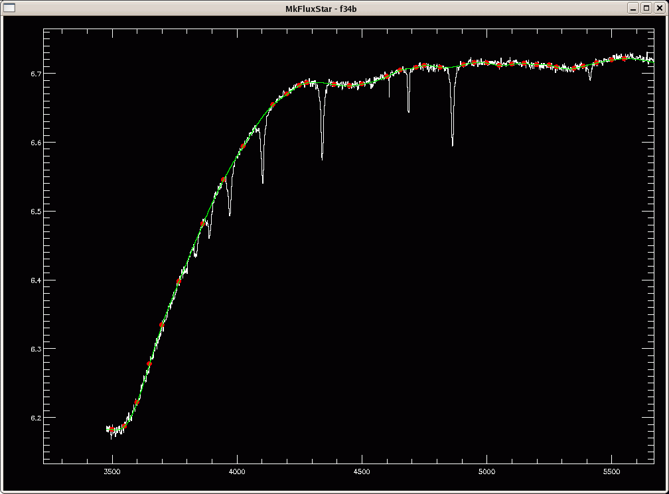
Task: Click the absorption dip bottom near 3970
Action: pos(230,214)
